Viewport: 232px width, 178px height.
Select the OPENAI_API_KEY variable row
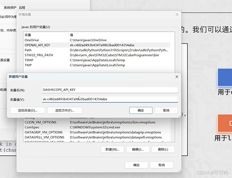click(x=97, y=45)
